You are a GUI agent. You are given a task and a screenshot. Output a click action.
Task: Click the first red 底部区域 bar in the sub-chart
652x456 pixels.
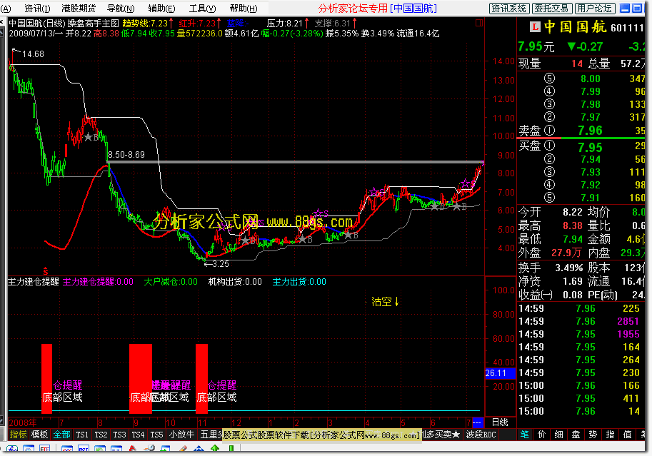(46, 378)
